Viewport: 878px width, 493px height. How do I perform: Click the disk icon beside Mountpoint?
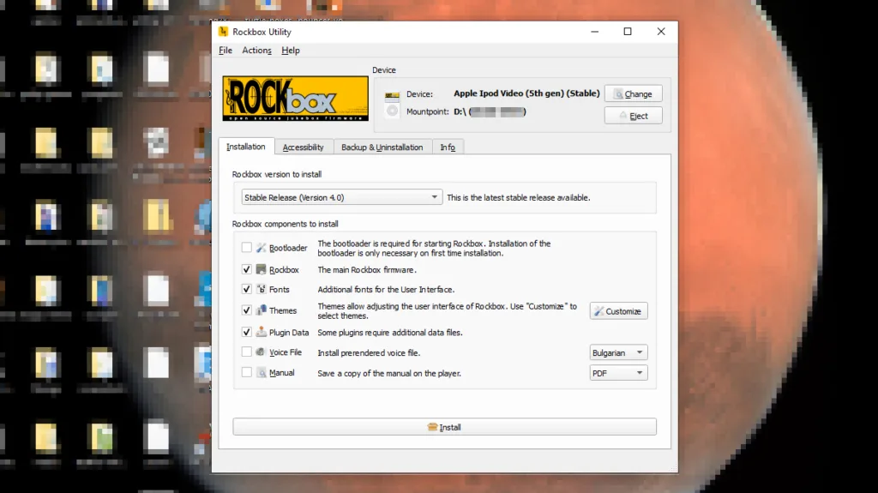tap(392, 111)
